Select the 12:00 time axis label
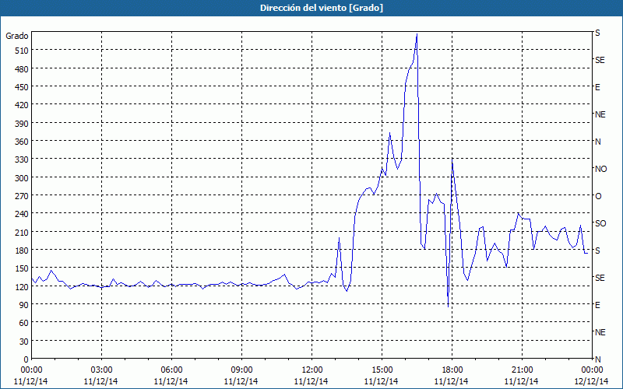 (312, 370)
